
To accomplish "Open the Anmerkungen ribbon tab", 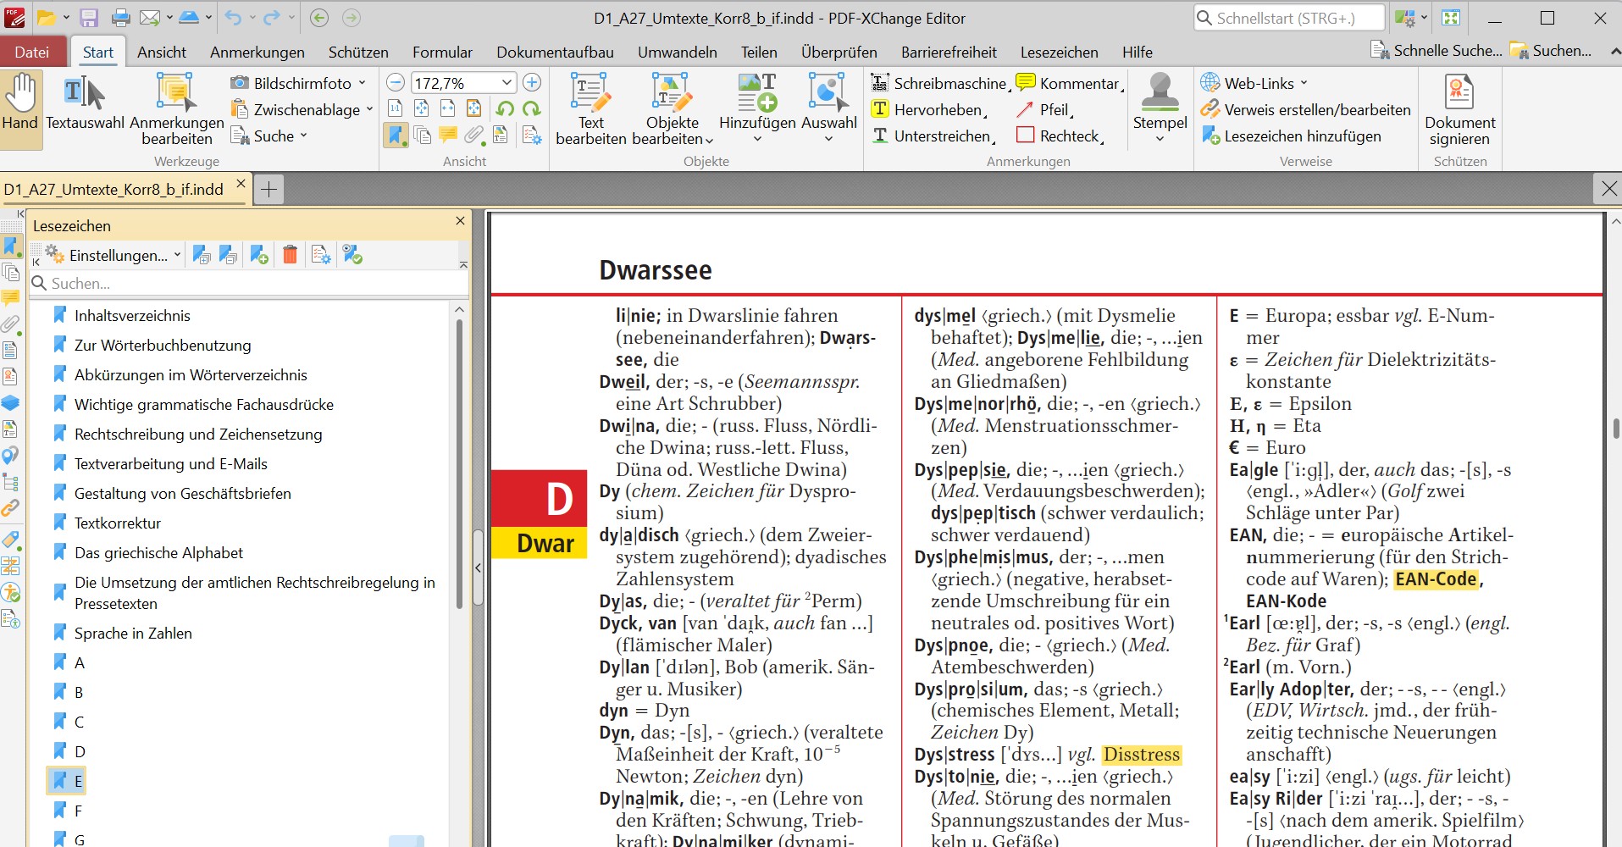I will point(257,52).
